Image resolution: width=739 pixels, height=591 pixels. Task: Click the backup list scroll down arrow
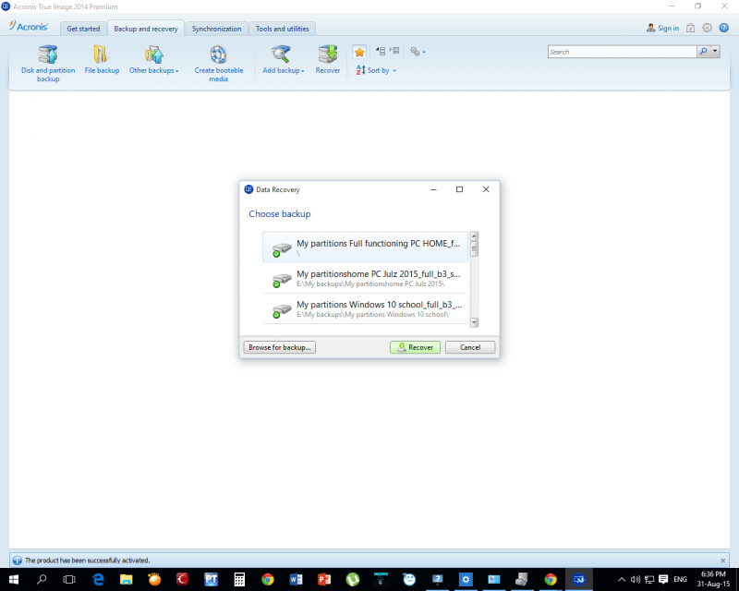pyautogui.click(x=475, y=322)
